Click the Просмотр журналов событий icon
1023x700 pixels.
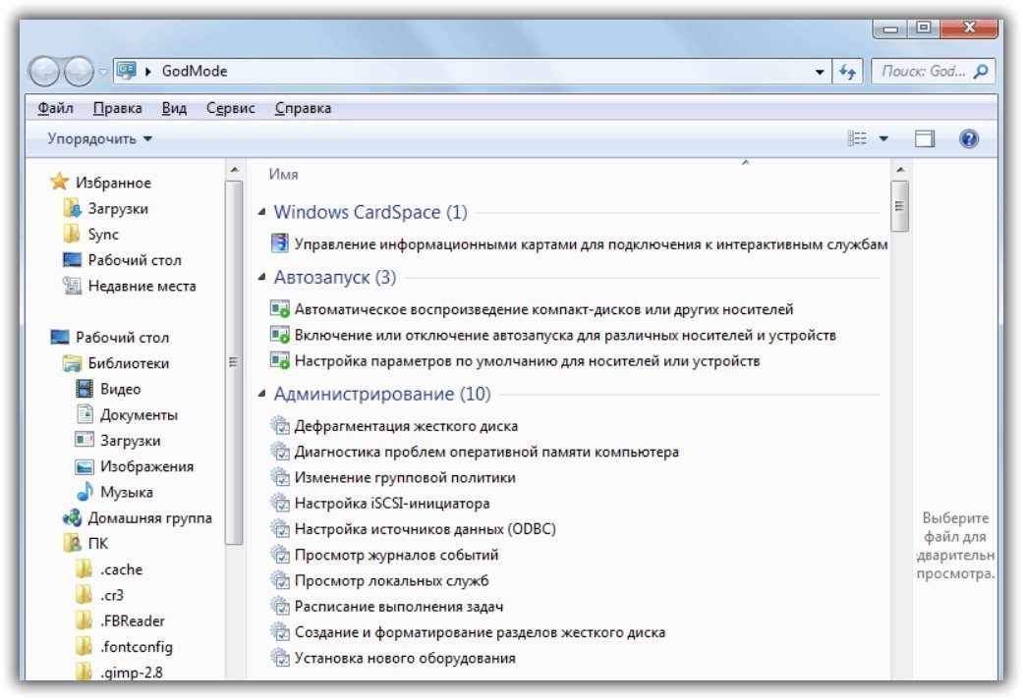(x=280, y=555)
